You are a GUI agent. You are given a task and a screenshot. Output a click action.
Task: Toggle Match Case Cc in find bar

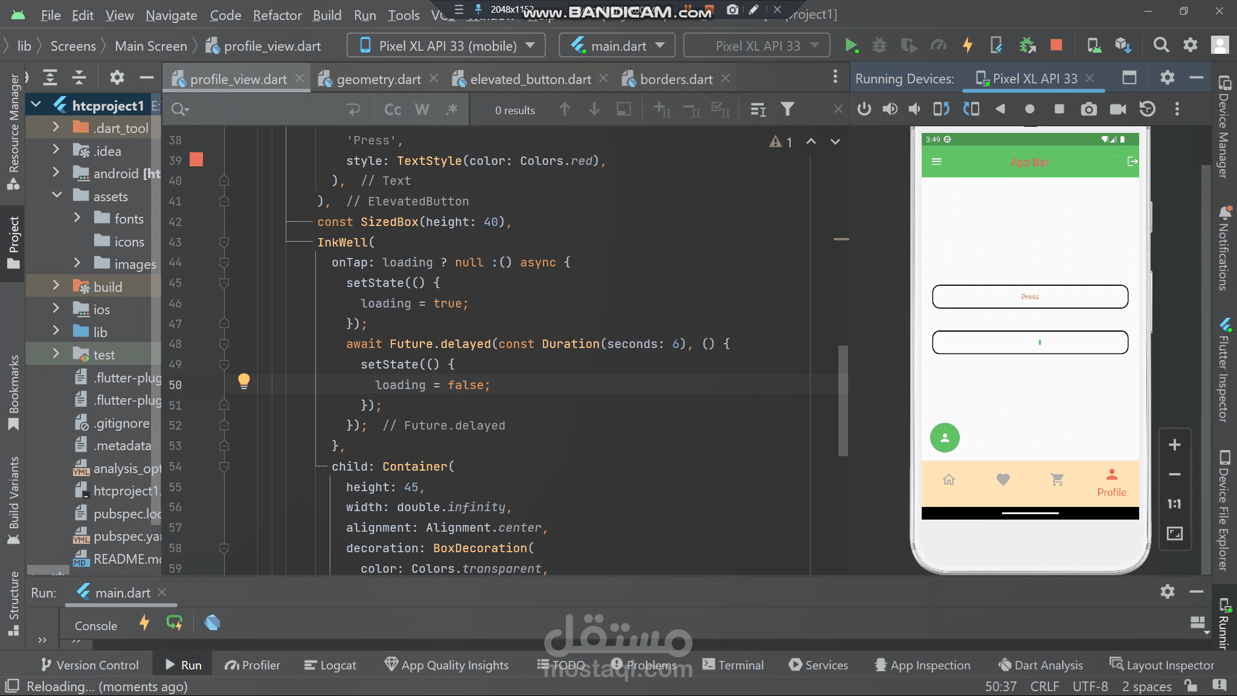coord(393,109)
